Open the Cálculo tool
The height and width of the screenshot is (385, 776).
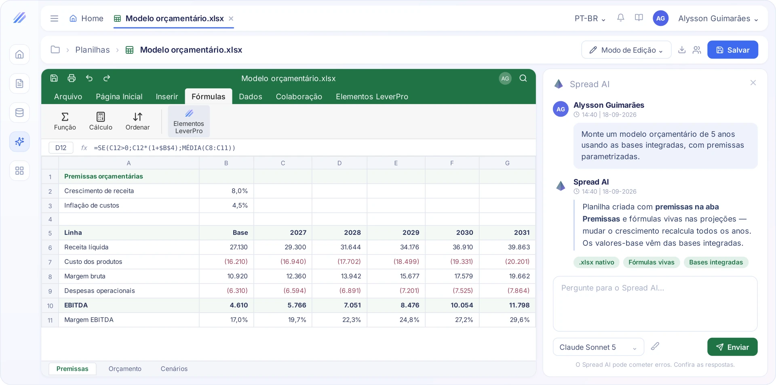pyautogui.click(x=101, y=121)
